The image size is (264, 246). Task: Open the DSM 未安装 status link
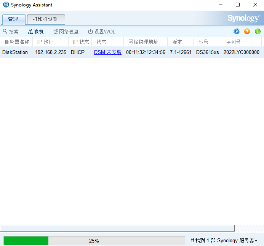pyautogui.click(x=107, y=52)
